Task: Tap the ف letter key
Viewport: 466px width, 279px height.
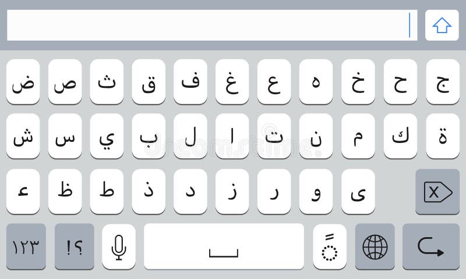Action: click(x=190, y=82)
